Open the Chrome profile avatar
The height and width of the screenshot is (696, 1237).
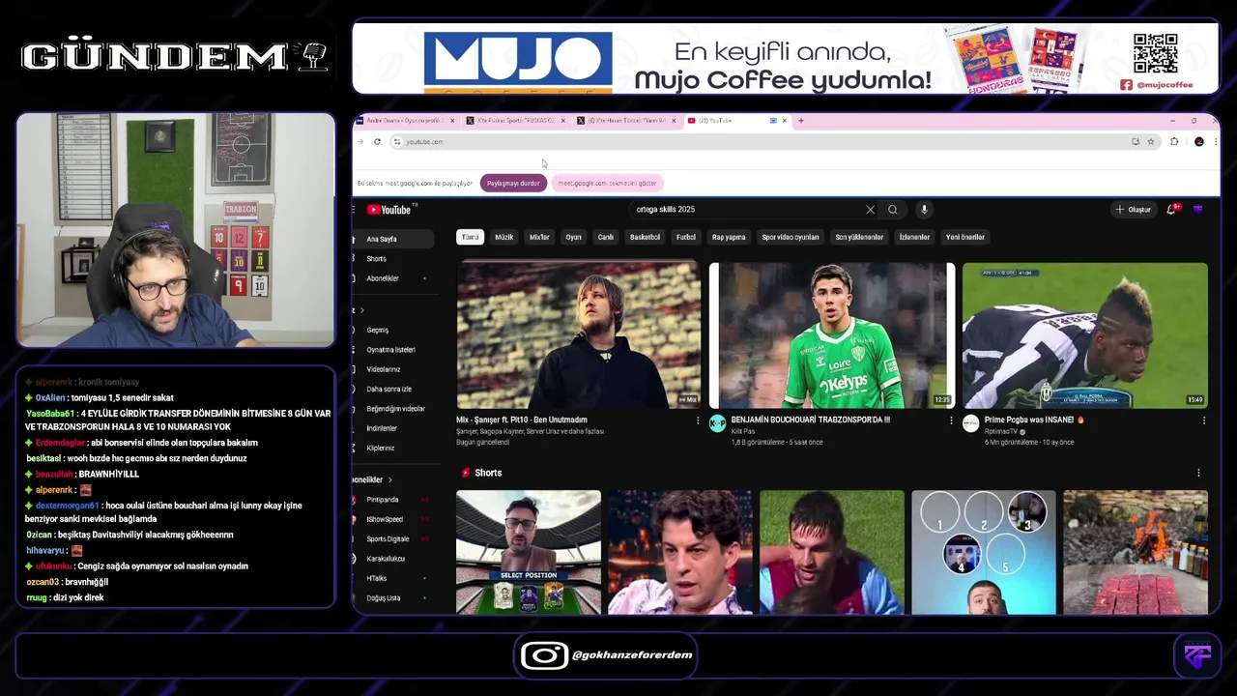click(x=1199, y=142)
